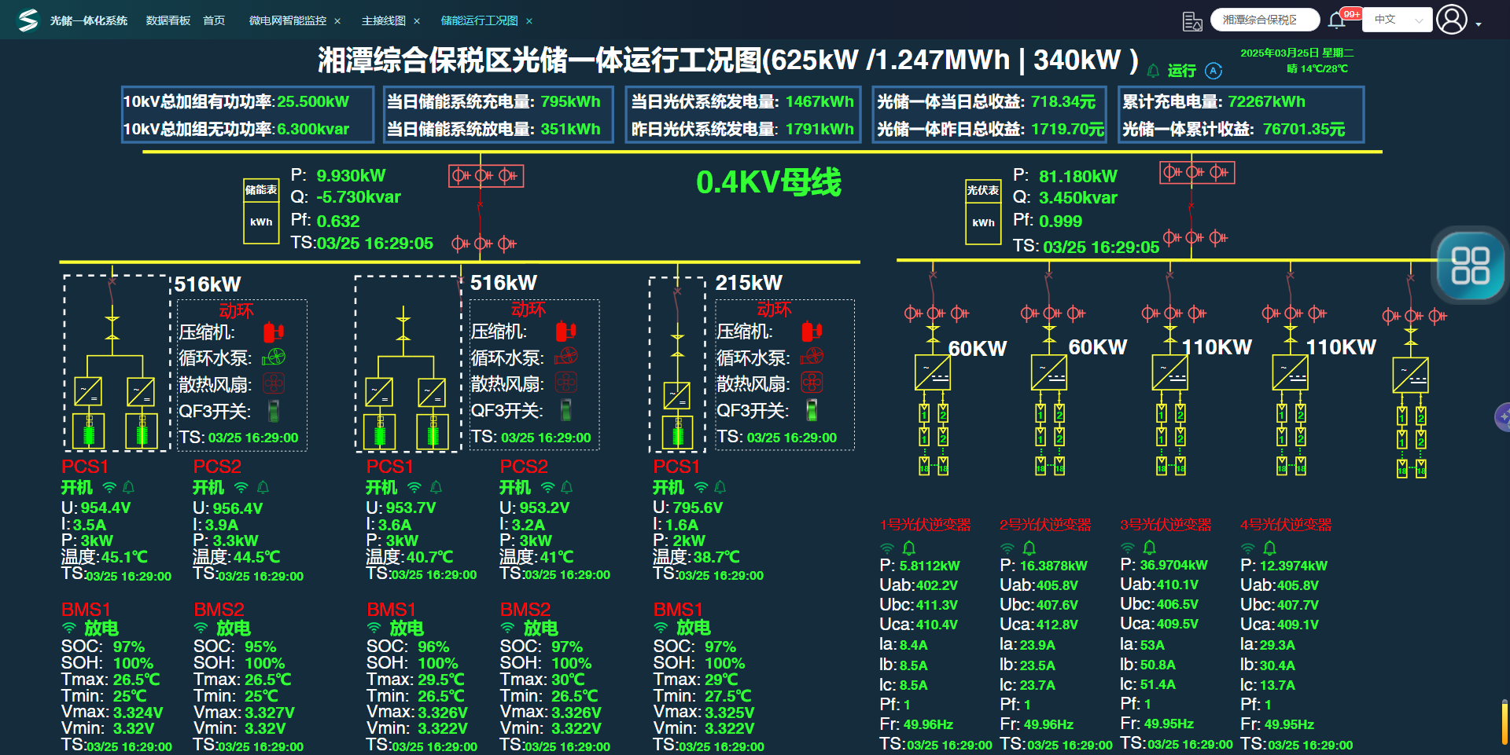This screenshot has width=1510, height=755.
Task: Expand the 中文 language dropdown
Action: coord(1398,20)
